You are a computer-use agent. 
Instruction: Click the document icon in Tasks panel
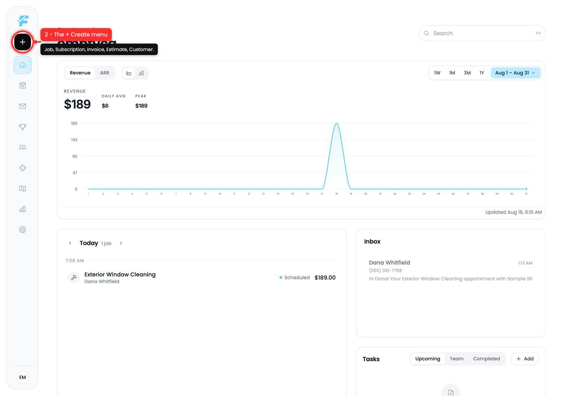(x=451, y=392)
